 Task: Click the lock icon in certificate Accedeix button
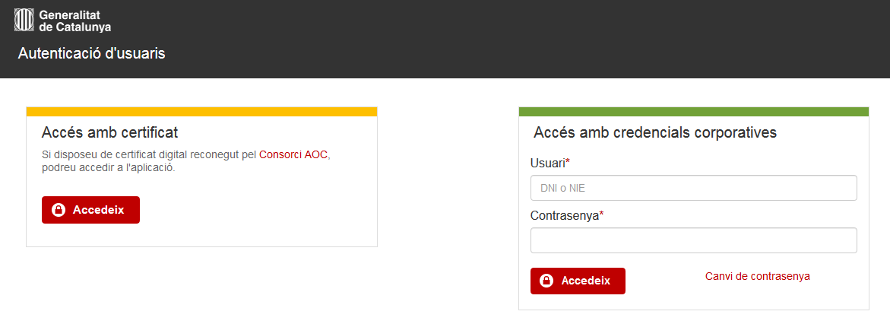[x=59, y=210]
